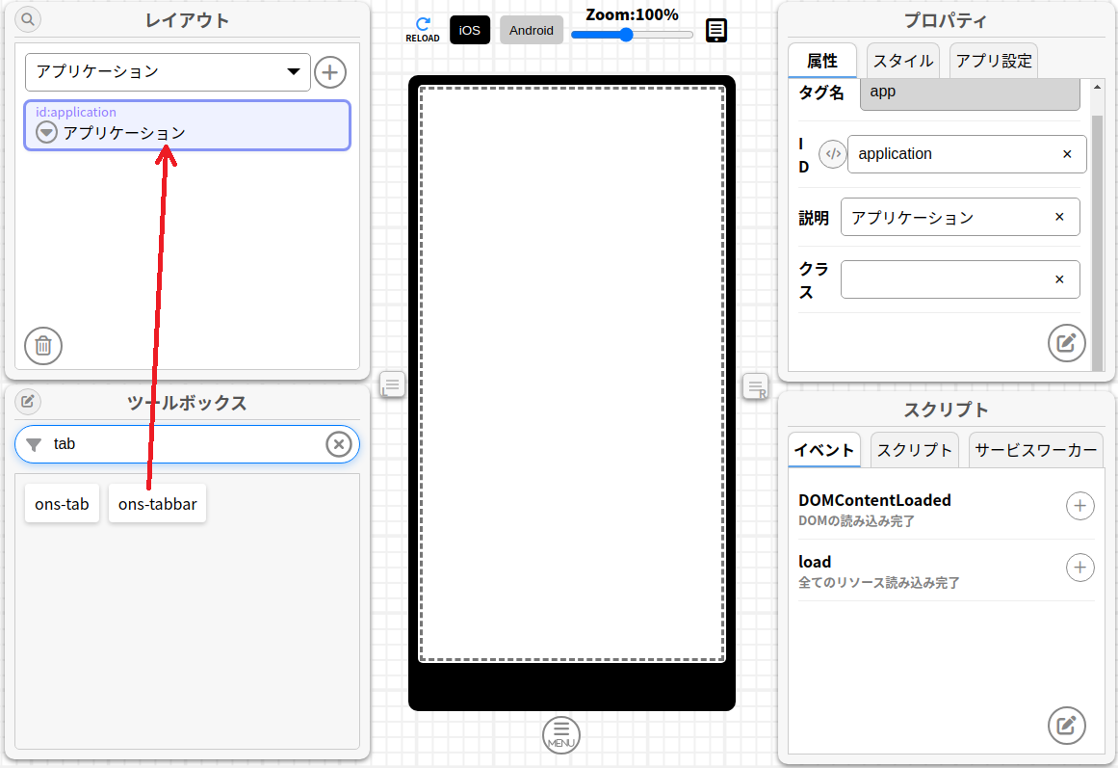Switch preview to iOS
The width and height of the screenshot is (1118, 768).
[470, 30]
